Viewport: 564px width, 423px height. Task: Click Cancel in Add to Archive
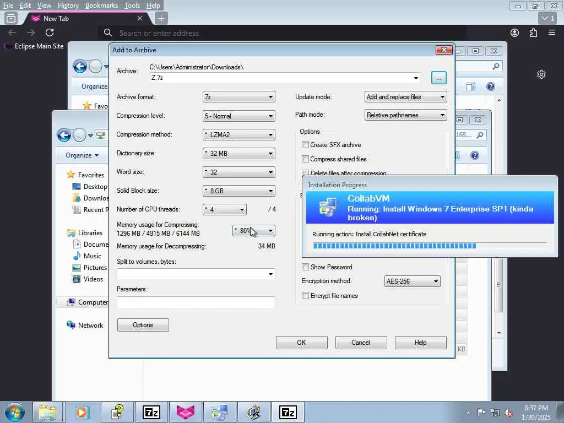[361, 343]
